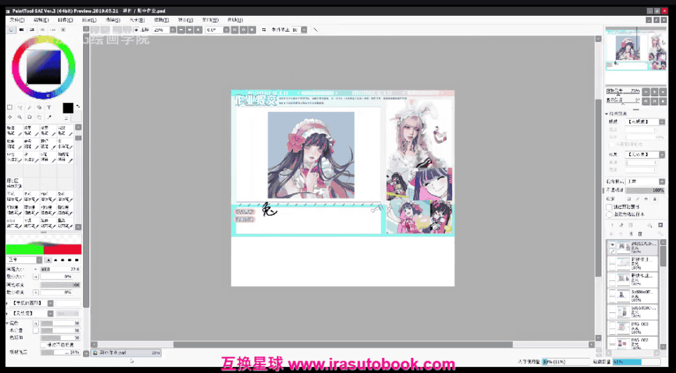Zoom in using toolbar plus button

click(189, 30)
